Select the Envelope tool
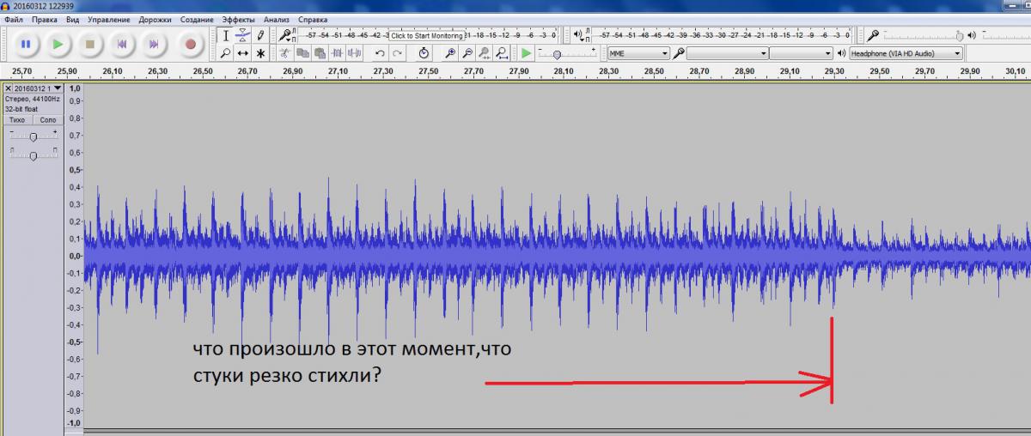This screenshot has width=1031, height=436. pyautogui.click(x=242, y=35)
